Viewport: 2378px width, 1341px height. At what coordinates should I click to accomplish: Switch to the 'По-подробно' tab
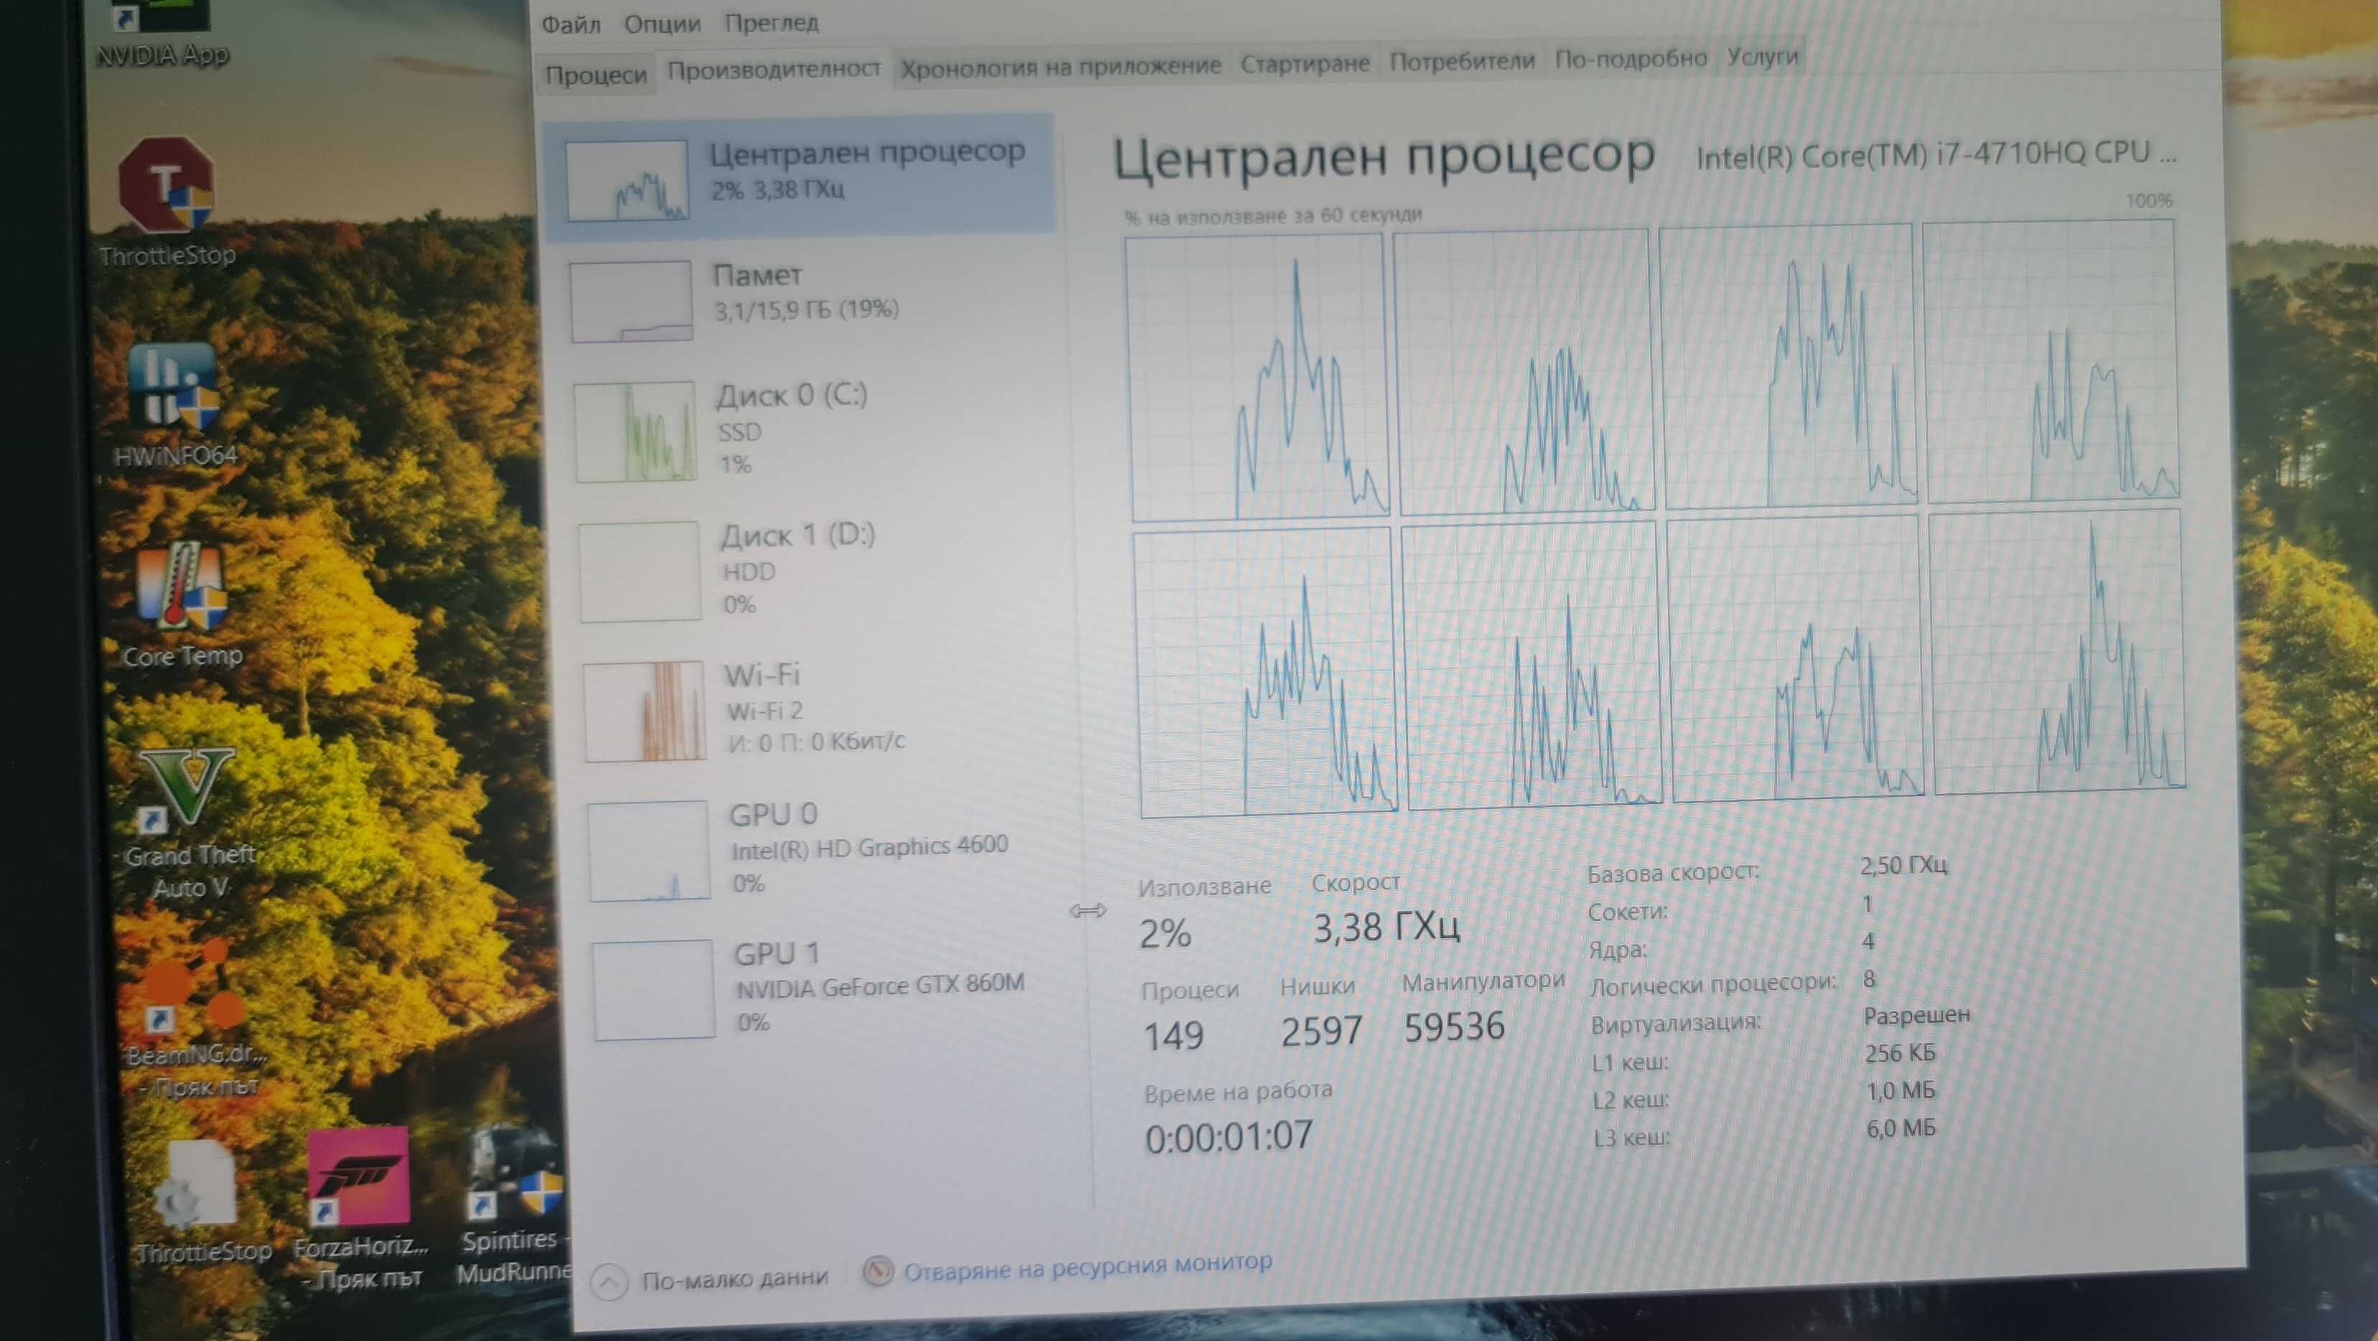tap(1631, 58)
